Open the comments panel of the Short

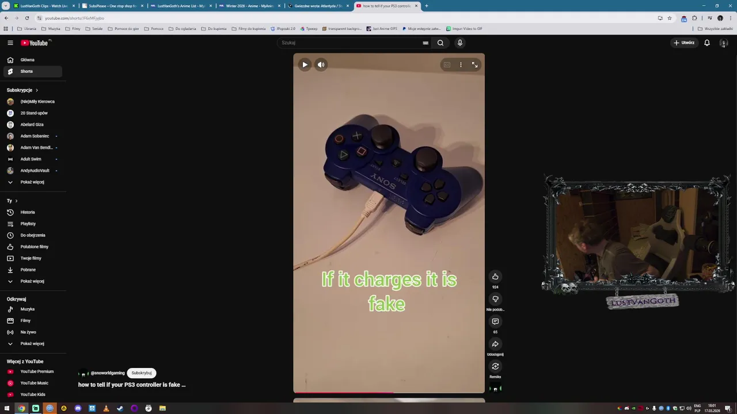click(495, 321)
